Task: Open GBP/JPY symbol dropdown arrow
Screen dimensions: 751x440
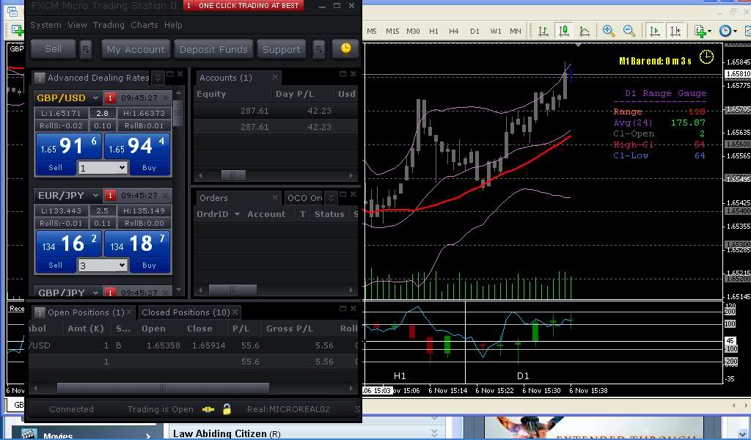Action: pos(95,293)
